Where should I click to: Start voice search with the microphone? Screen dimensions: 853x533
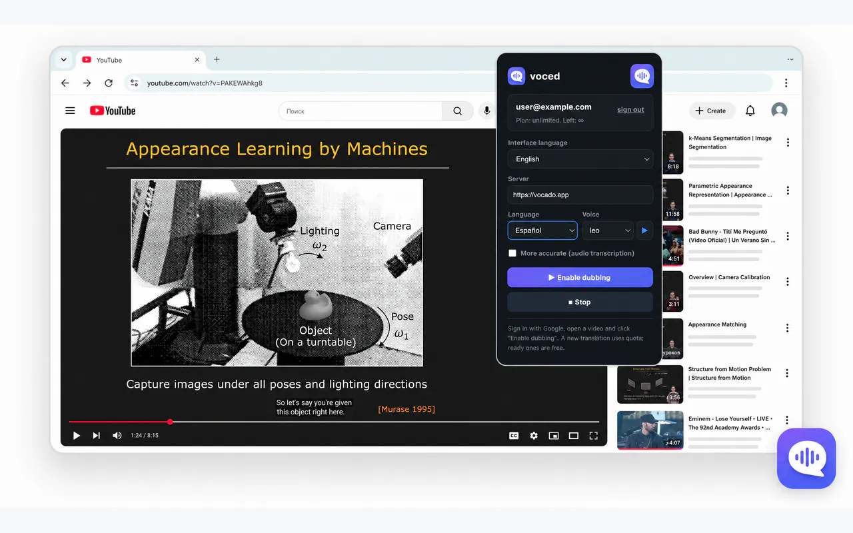point(487,111)
